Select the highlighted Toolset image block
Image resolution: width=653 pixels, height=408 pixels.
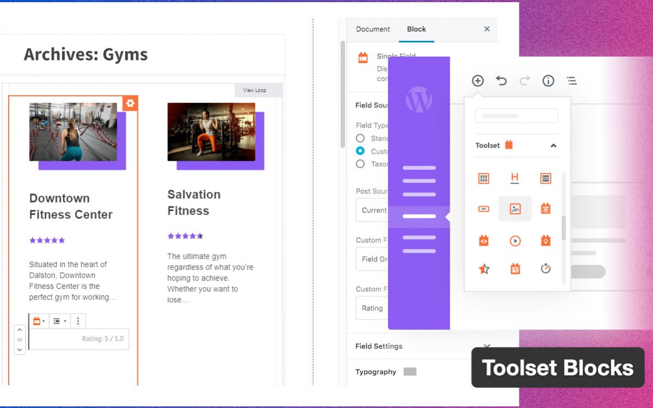coord(515,209)
